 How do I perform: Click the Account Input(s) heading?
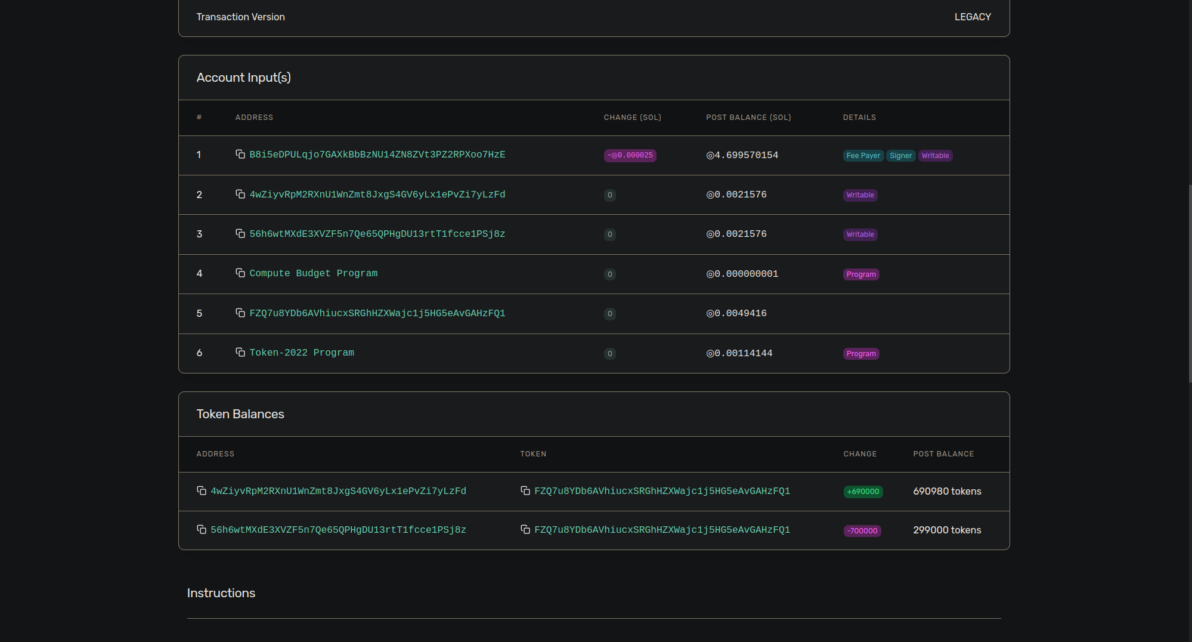(244, 78)
